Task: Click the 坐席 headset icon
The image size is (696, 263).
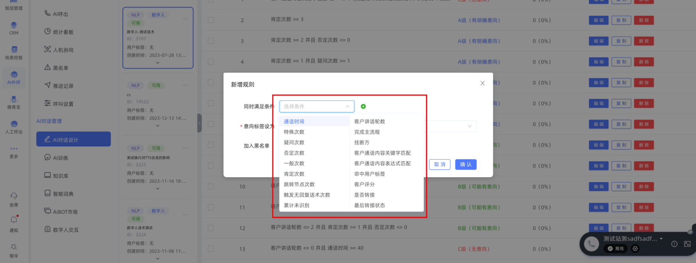Action: click(x=14, y=196)
